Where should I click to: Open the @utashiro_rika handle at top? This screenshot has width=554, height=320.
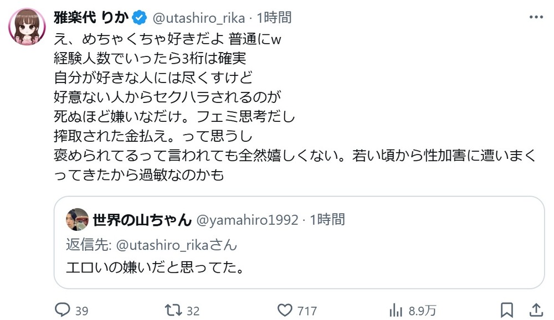(198, 18)
